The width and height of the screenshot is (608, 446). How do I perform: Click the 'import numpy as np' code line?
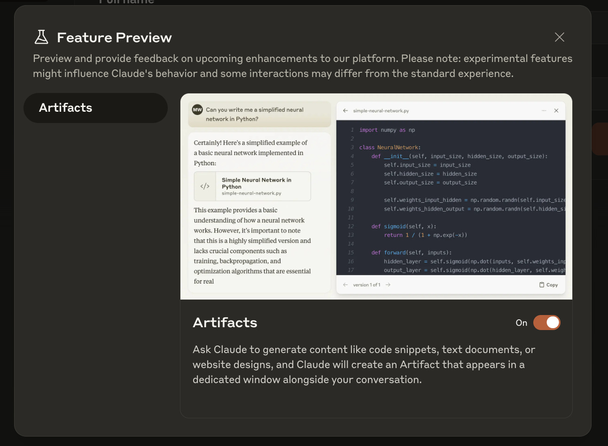[387, 130]
